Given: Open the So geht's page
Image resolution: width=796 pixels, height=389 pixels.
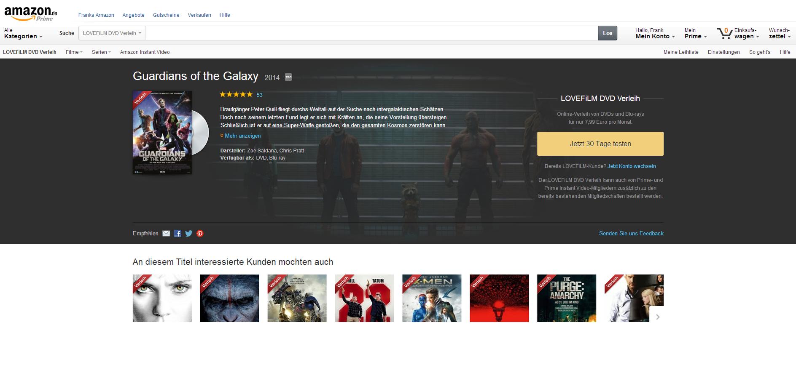Looking at the screenshot, I should coord(760,52).
